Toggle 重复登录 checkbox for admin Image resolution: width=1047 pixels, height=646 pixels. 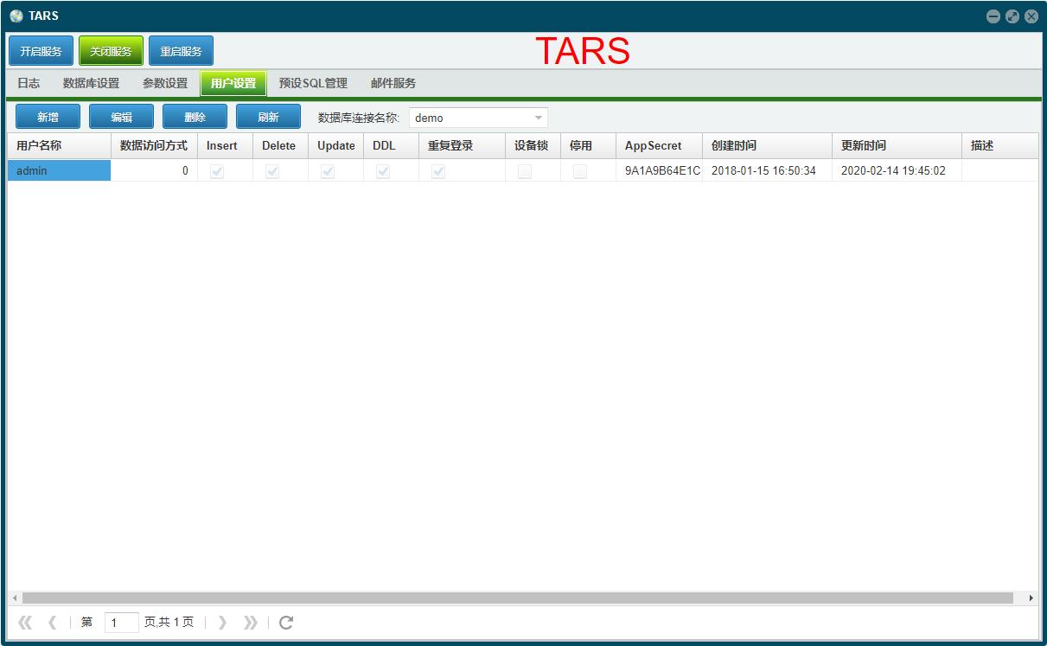coord(438,171)
